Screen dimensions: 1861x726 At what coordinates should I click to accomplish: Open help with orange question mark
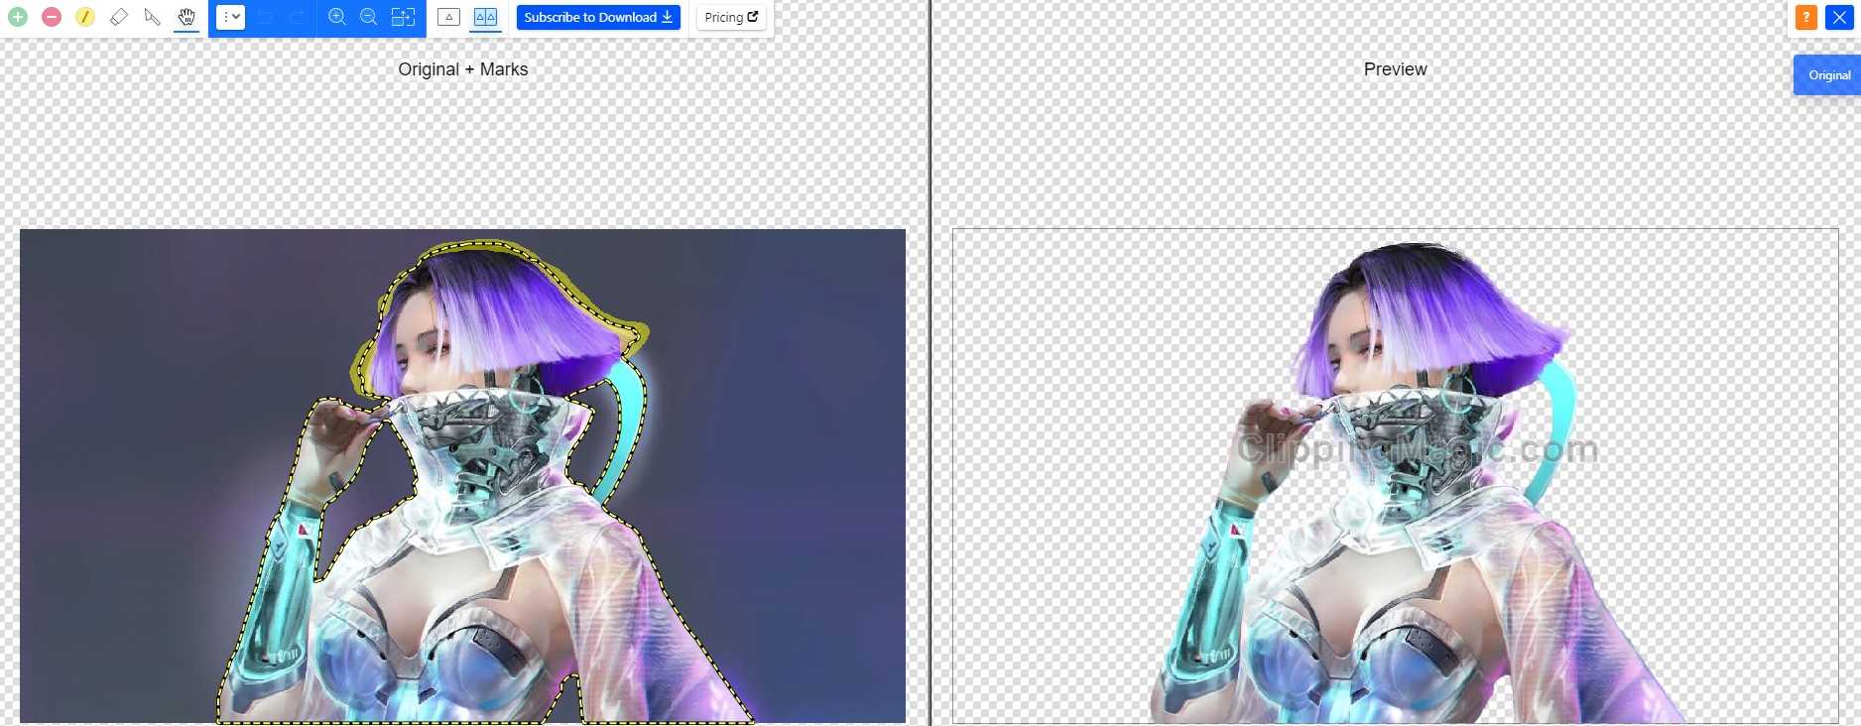pyautogui.click(x=1805, y=17)
